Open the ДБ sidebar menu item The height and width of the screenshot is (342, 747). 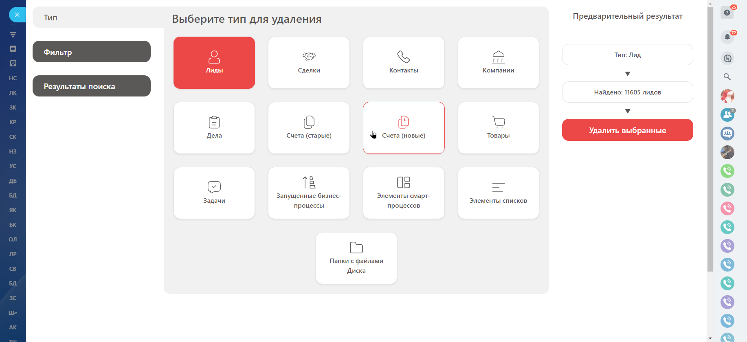click(13, 181)
